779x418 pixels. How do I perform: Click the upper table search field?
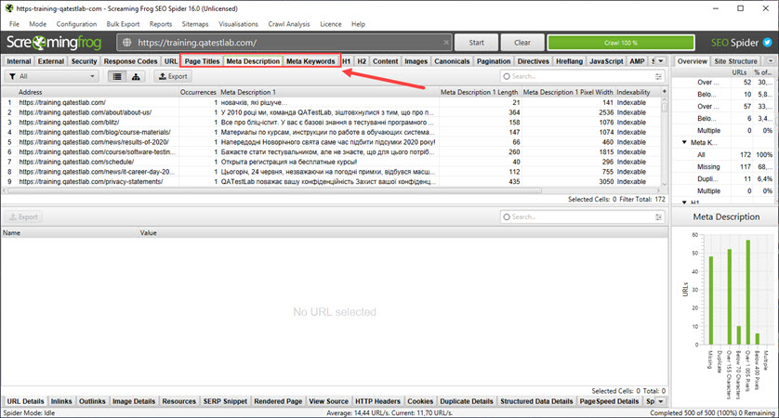click(x=576, y=76)
